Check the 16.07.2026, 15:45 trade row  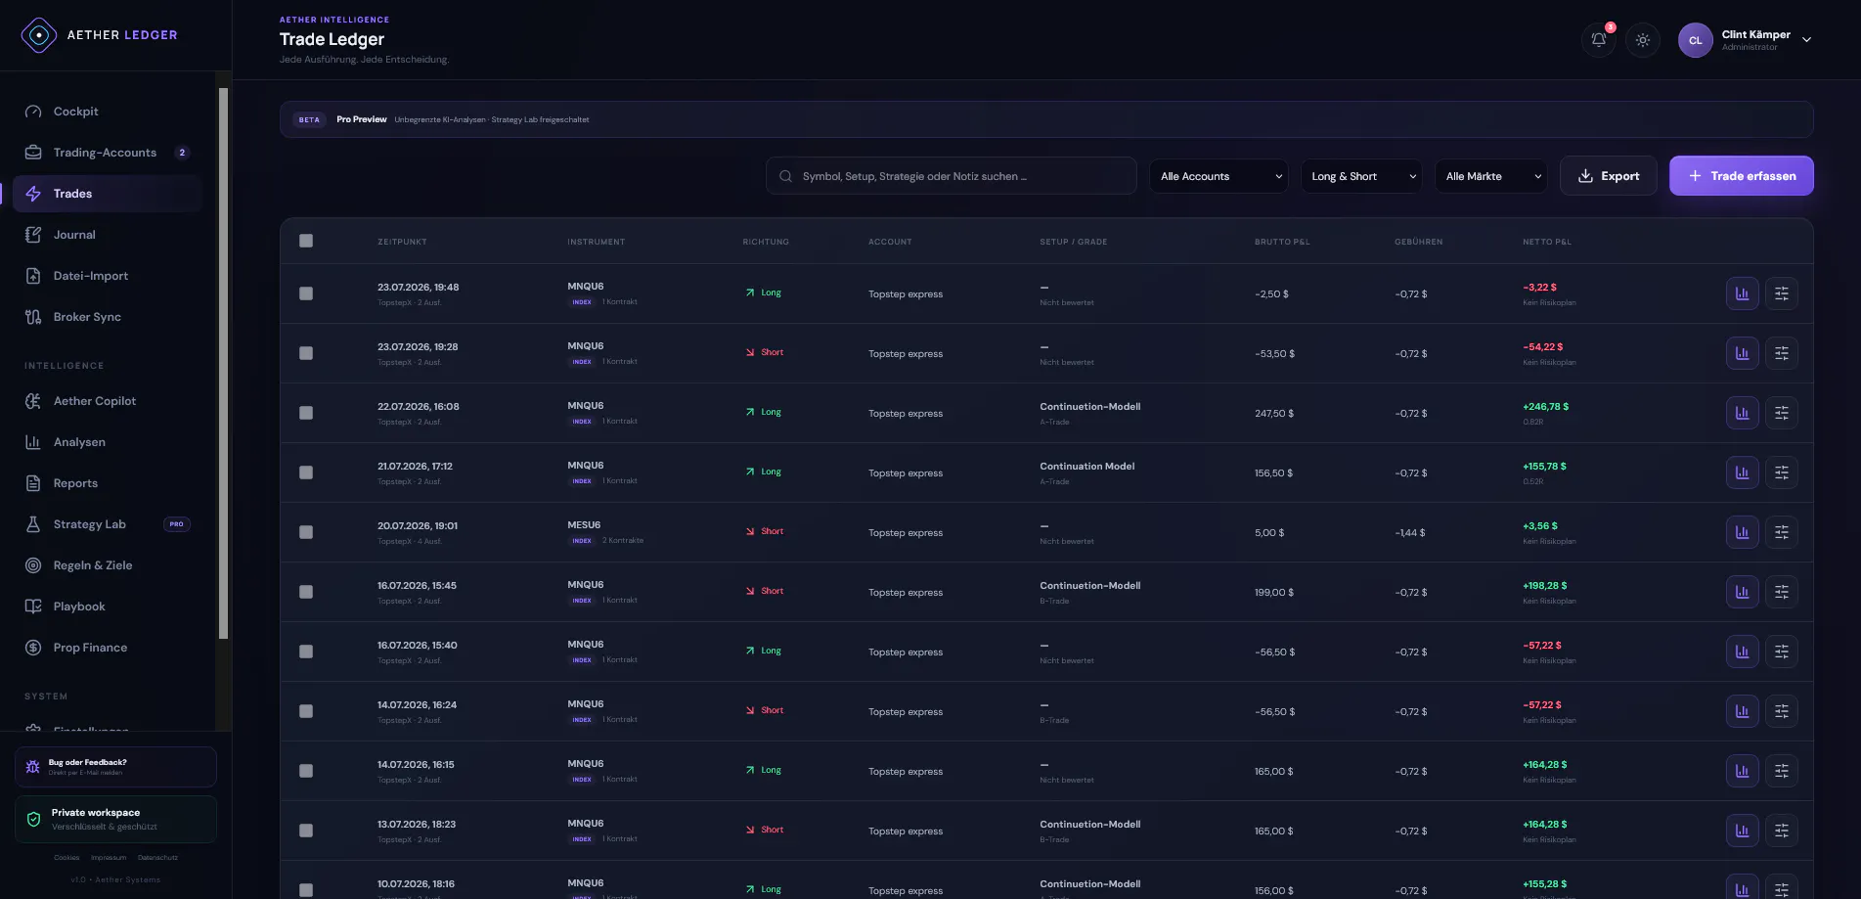(306, 592)
